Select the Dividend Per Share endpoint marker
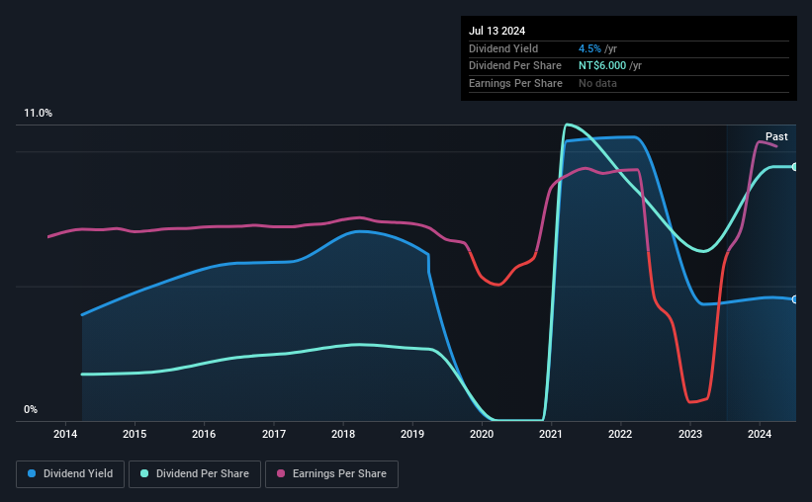This screenshot has height=502, width=812. 795,167
